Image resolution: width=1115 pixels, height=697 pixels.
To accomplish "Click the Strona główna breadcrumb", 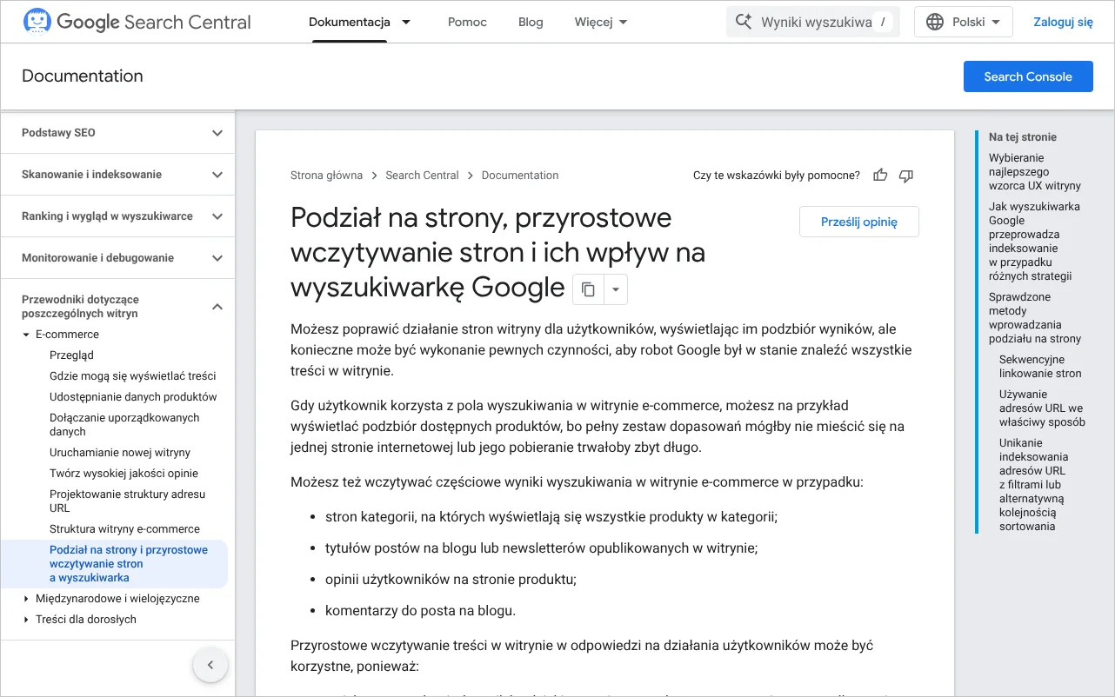I will coord(326,176).
